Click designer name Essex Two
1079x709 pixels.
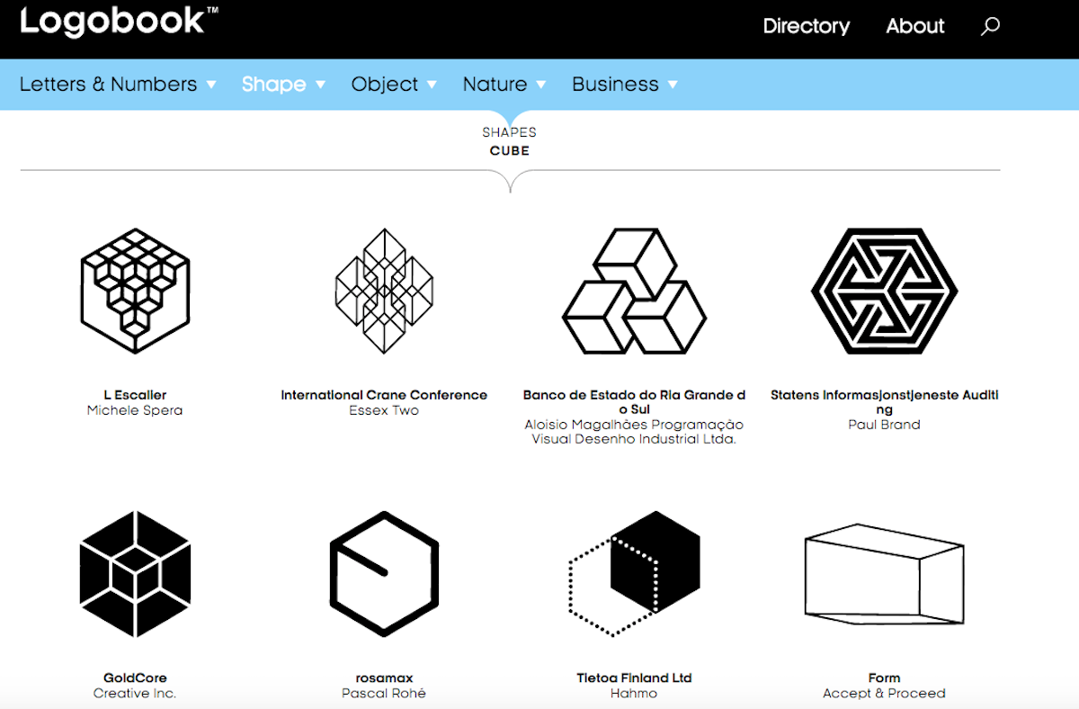(x=384, y=410)
